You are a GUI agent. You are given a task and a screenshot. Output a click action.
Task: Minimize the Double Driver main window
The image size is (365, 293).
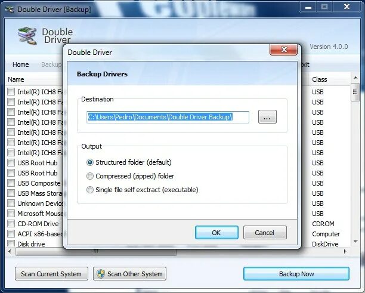[x=308, y=7]
